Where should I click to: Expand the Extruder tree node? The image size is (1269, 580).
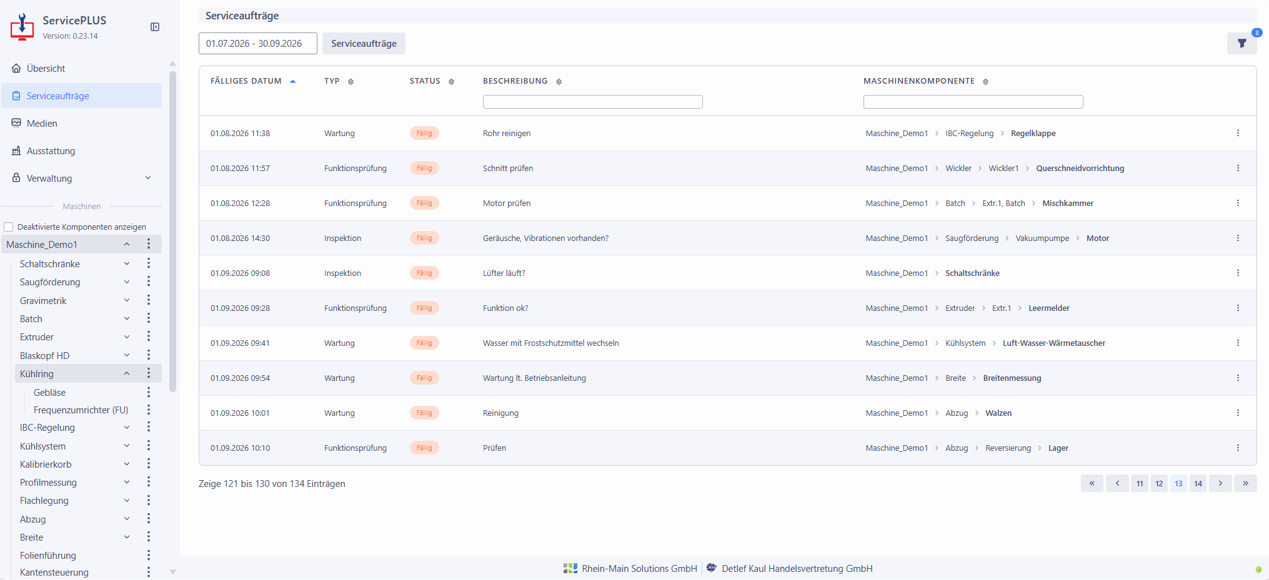point(127,337)
